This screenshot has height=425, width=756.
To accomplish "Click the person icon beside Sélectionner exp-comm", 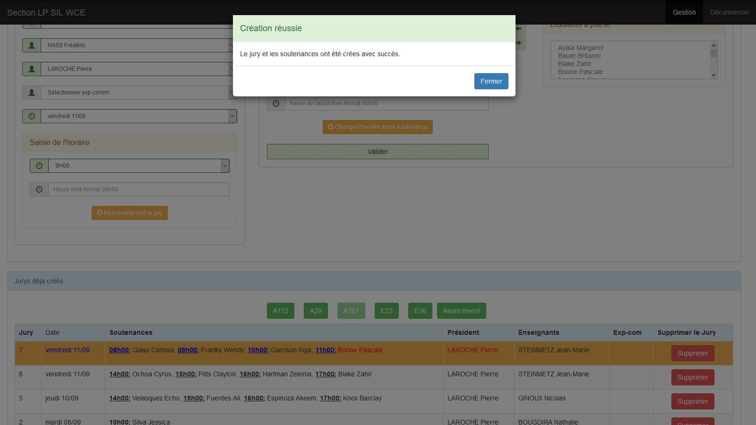I will pos(32,93).
